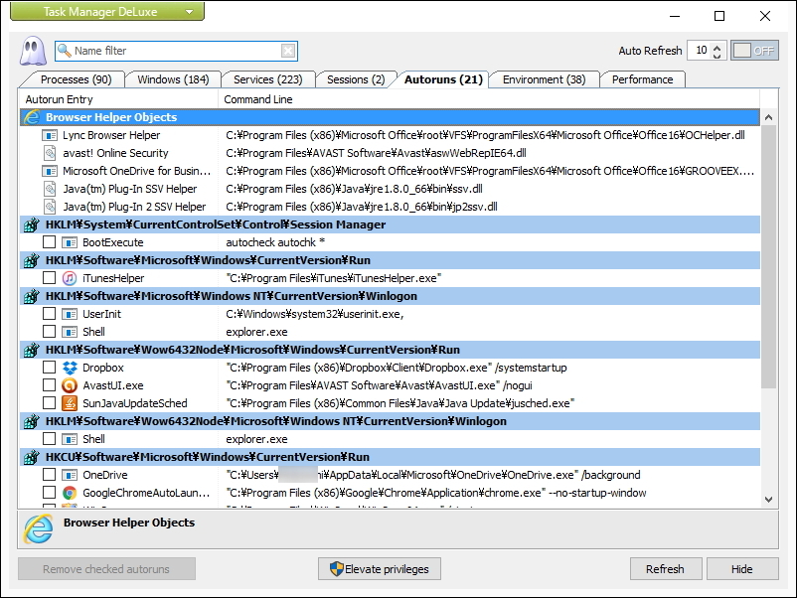The height and width of the screenshot is (598, 797).
Task: Select the userinit.exe command line text
Action: [315, 314]
